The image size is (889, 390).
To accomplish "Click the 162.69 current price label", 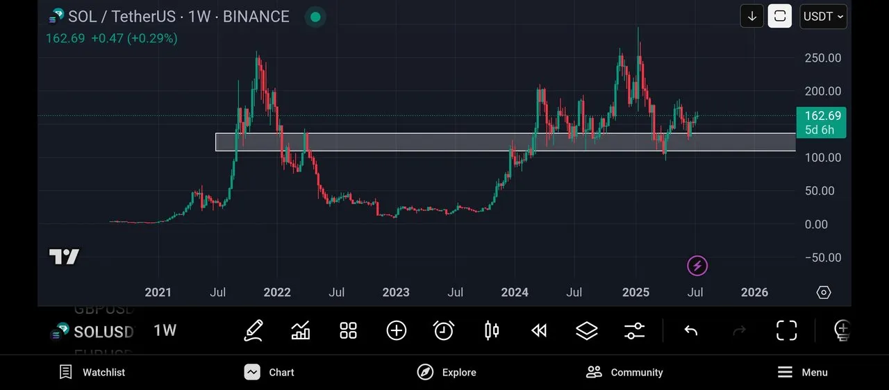I will (822, 123).
